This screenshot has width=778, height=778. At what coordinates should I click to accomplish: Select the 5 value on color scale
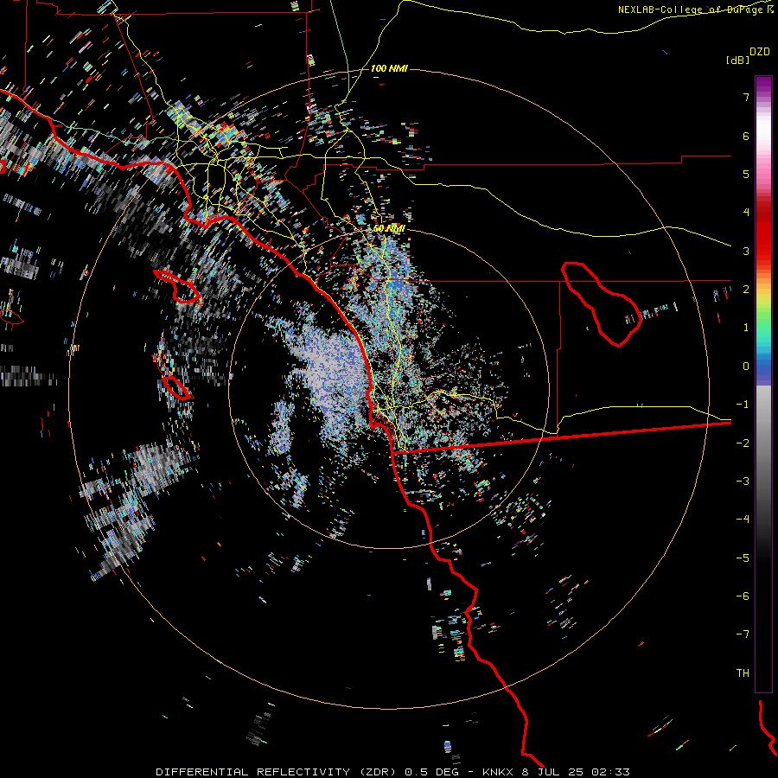click(746, 174)
